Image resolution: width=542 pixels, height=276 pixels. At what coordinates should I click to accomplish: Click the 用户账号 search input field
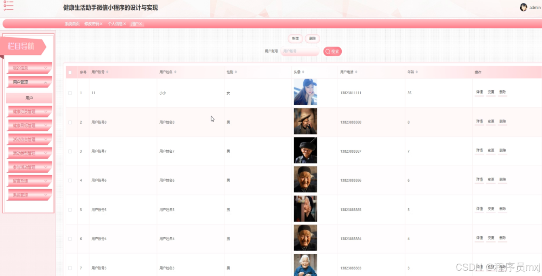(300, 51)
